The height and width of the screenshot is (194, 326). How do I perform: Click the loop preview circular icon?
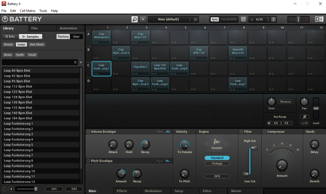click(4, 189)
